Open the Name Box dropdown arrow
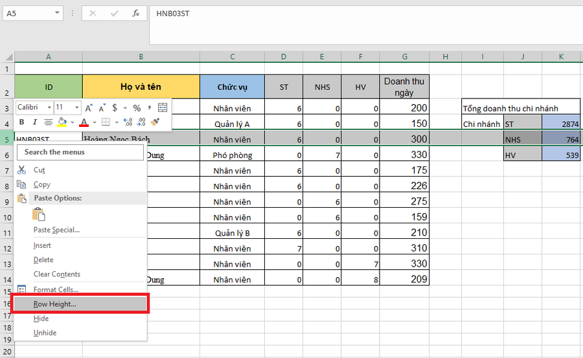This screenshot has width=583, height=358. (x=57, y=13)
